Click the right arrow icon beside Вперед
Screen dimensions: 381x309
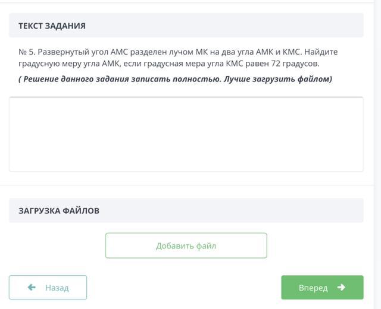341,288
